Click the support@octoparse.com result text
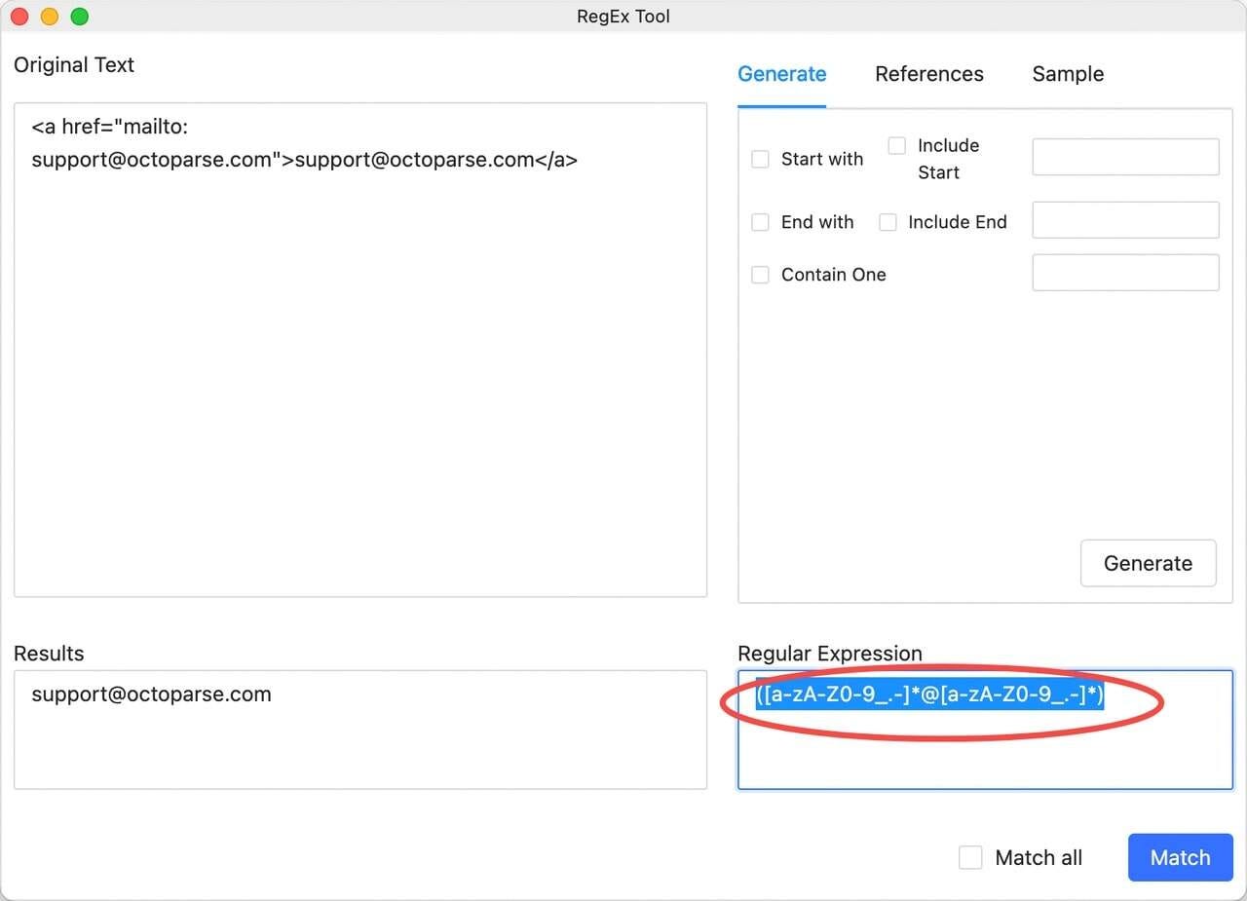The width and height of the screenshot is (1247, 901). (x=151, y=695)
